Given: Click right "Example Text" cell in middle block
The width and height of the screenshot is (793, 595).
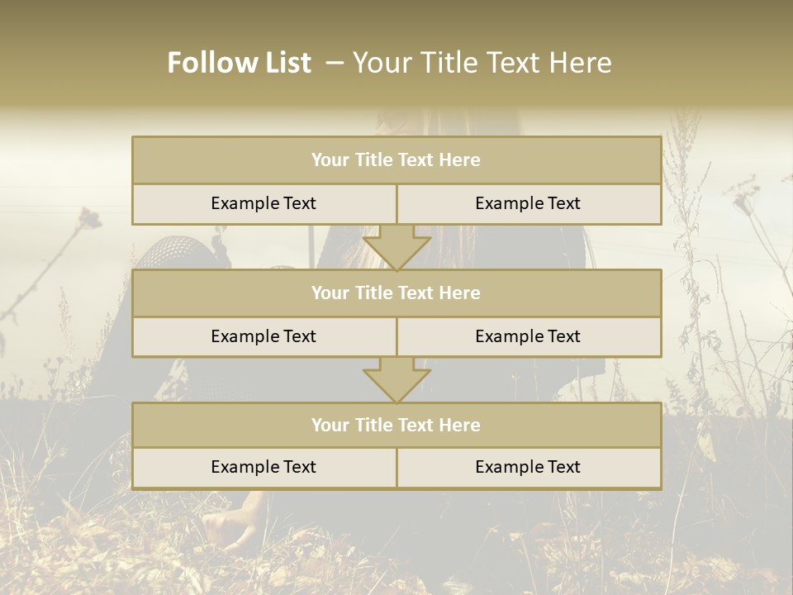Looking at the screenshot, I should tap(528, 337).
